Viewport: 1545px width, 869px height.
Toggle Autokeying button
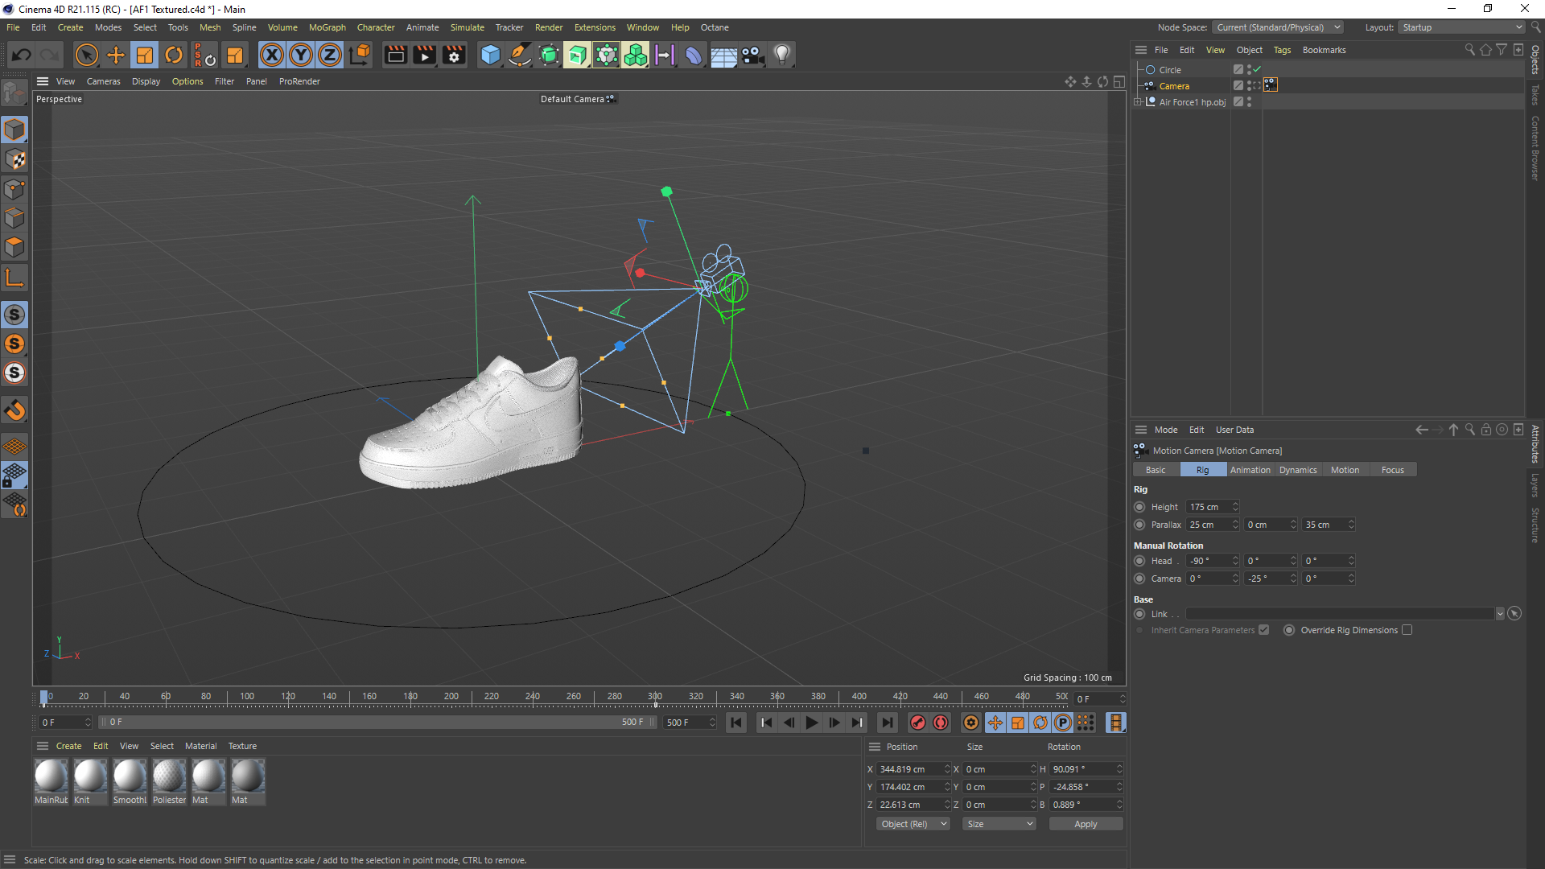coord(941,723)
